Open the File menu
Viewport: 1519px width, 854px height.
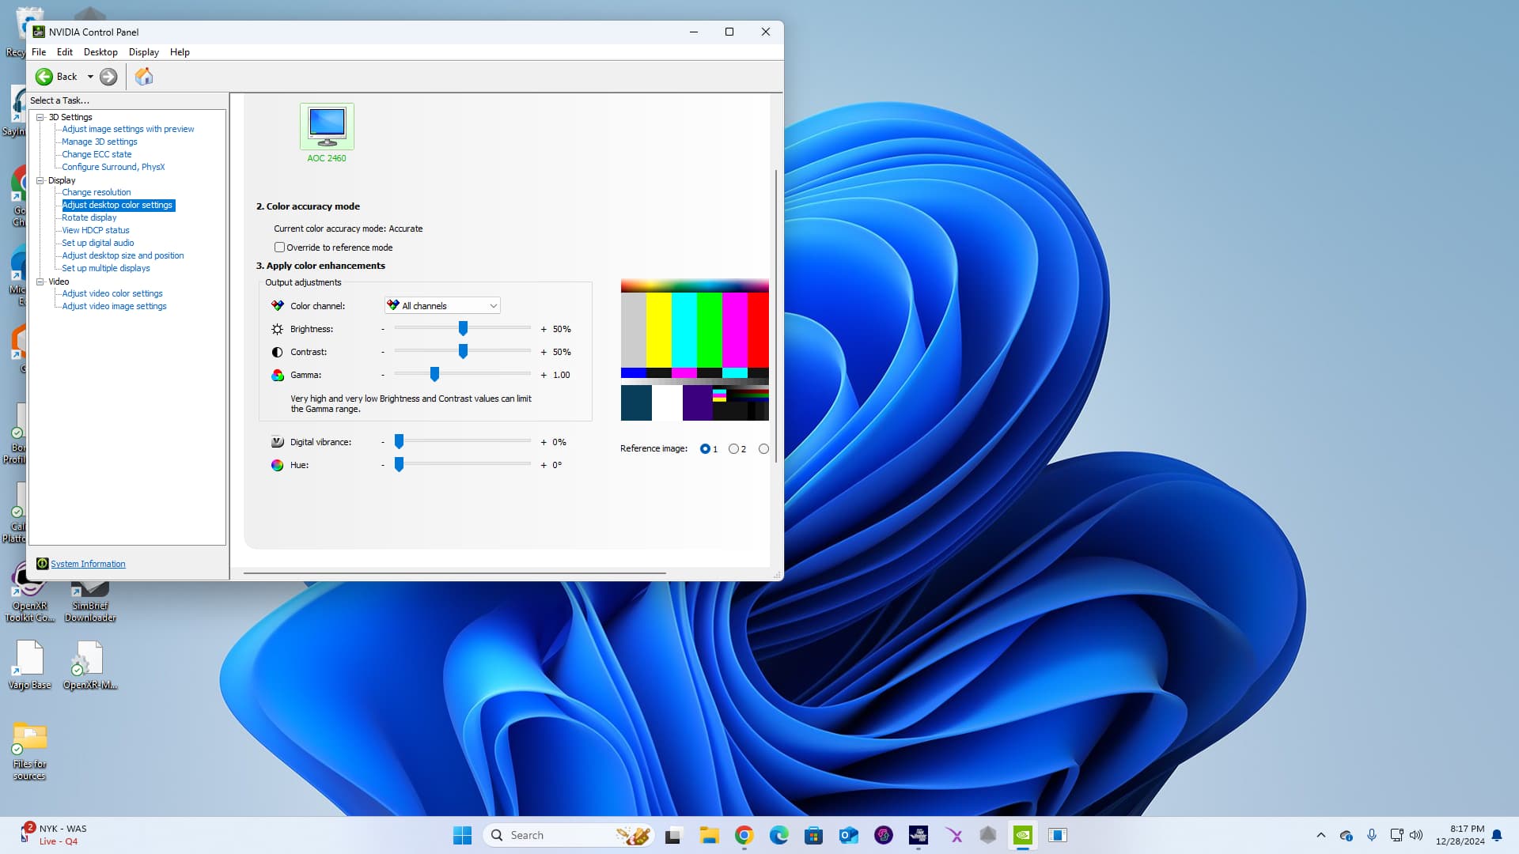(39, 52)
